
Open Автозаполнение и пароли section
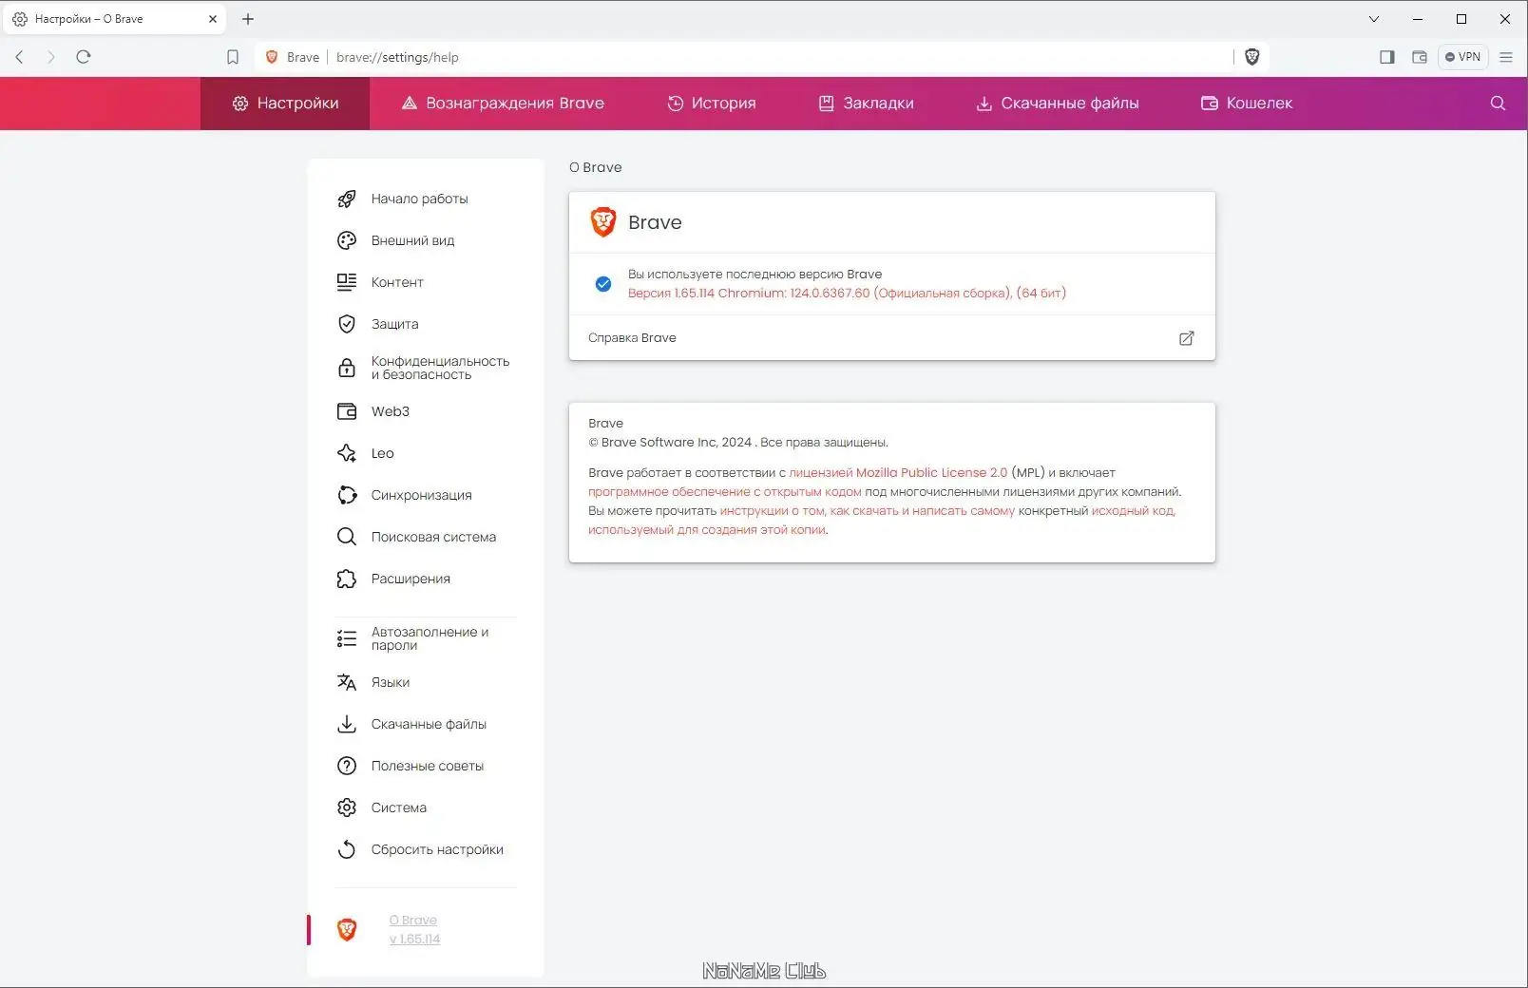click(x=430, y=638)
